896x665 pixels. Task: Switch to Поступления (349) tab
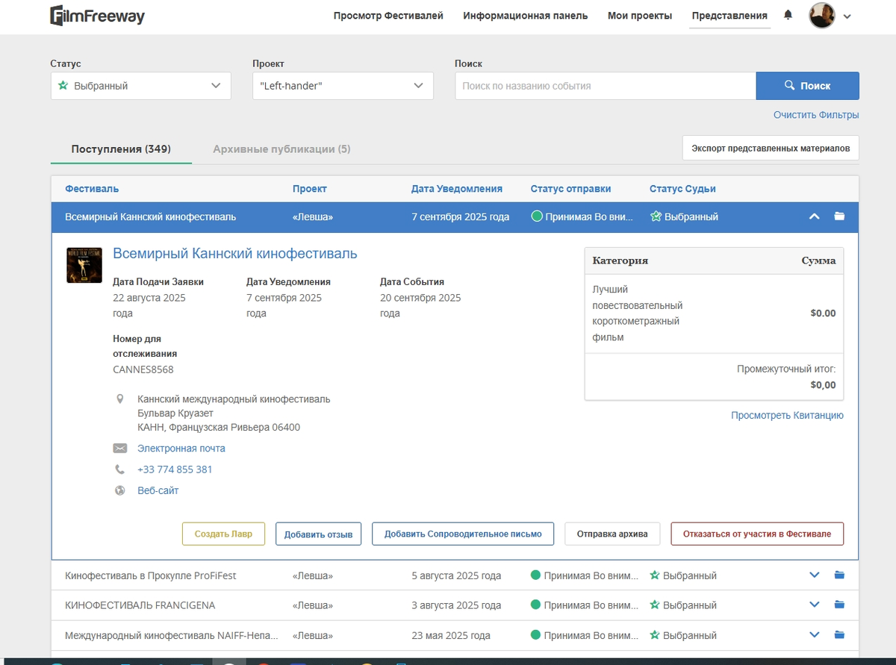point(121,149)
